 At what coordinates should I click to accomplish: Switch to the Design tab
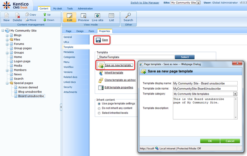pyautogui.click(x=80, y=31)
